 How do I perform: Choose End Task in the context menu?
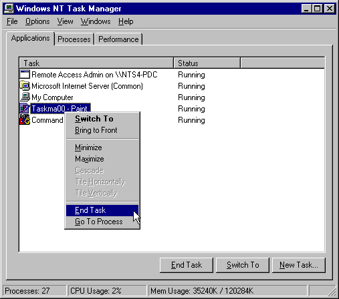pyautogui.click(x=102, y=210)
